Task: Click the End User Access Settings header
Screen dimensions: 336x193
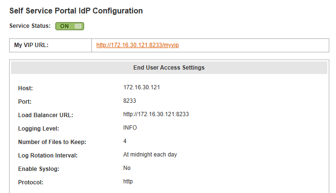Action: tap(169, 68)
